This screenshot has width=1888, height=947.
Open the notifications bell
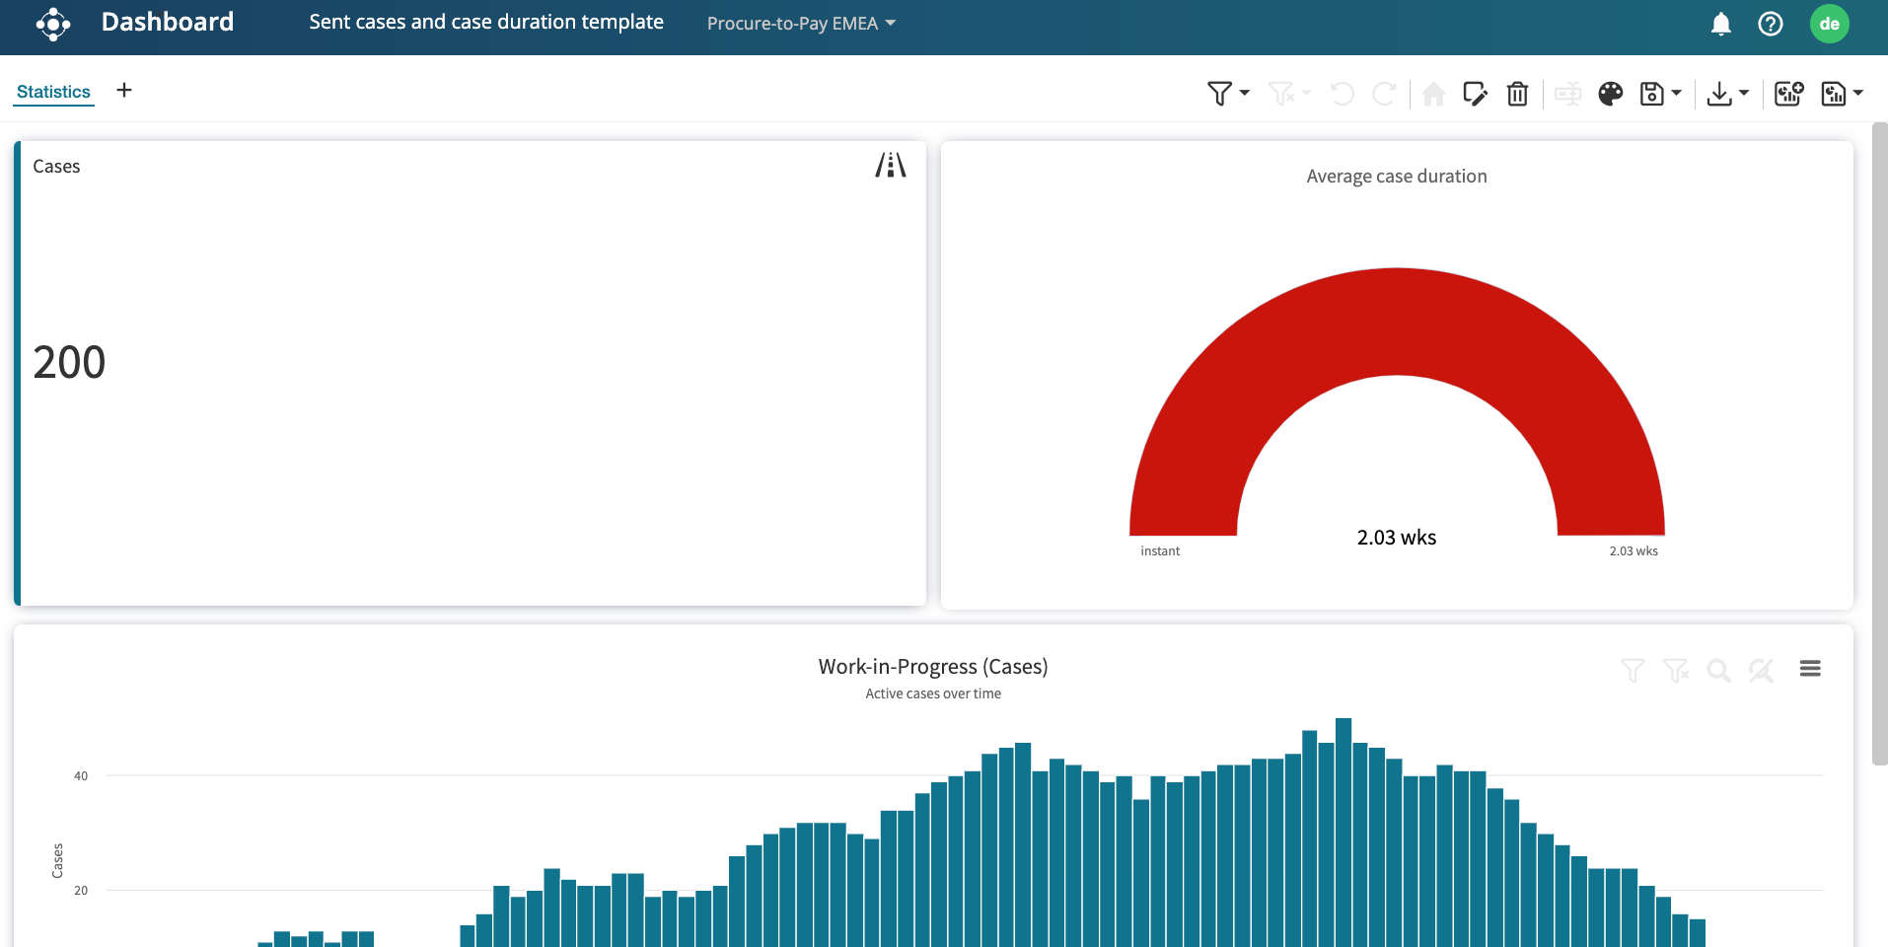pos(1721,24)
